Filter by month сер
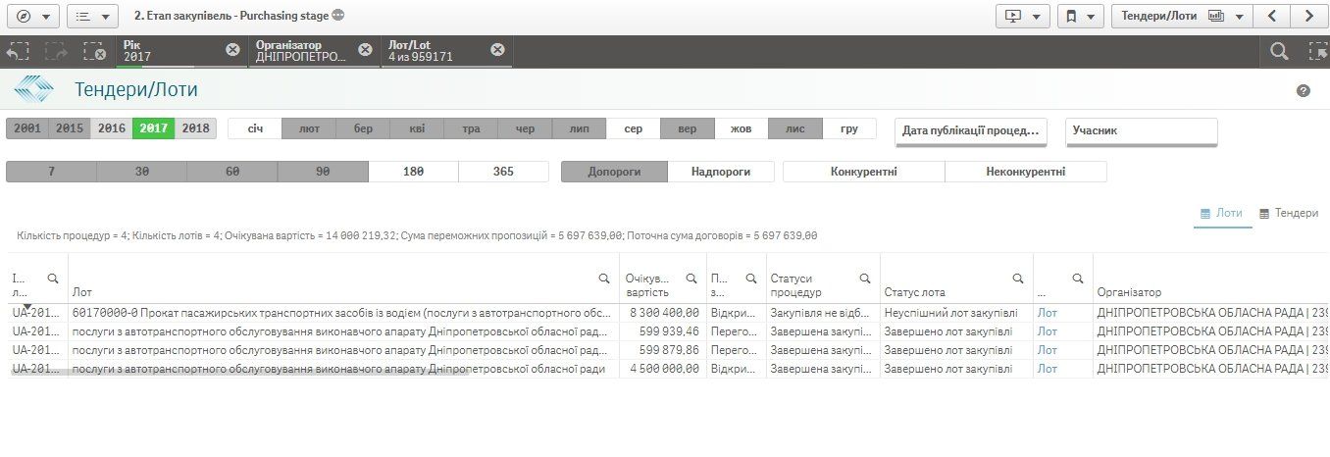Image resolution: width=1330 pixels, height=457 pixels. [634, 128]
